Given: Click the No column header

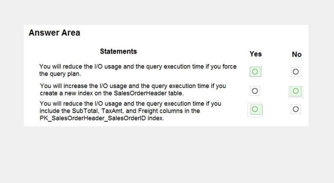Looking at the screenshot, I should (x=297, y=54).
